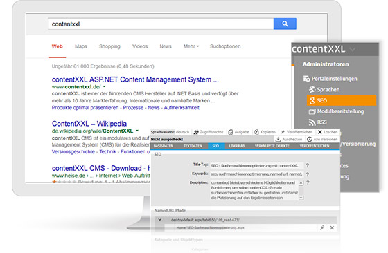The height and width of the screenshot is (253, 388).
Task: Click the Aufgabe toolbar button
Action: tap(238, 132)
